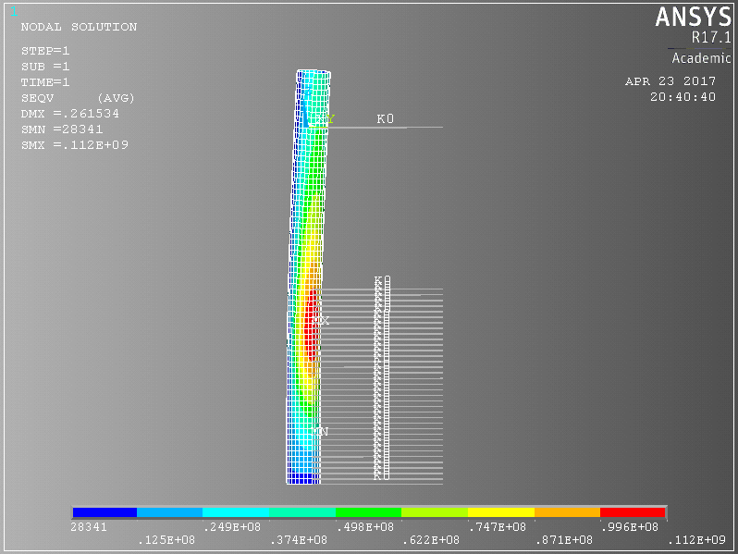This screenshot has width=738, height=554.
Task: Pick the yellow legend color band
Action: click(501, 512)
